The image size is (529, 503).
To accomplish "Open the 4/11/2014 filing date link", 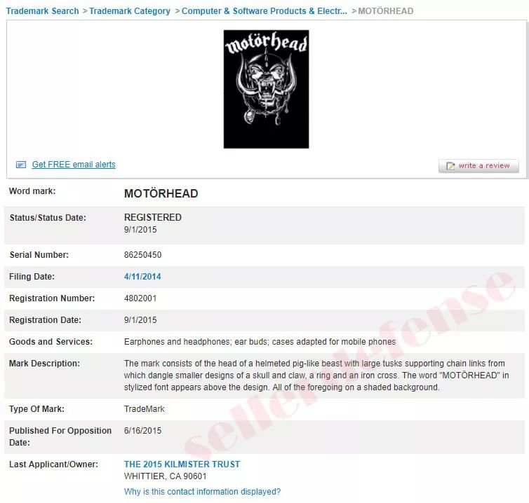I will 142,277.
